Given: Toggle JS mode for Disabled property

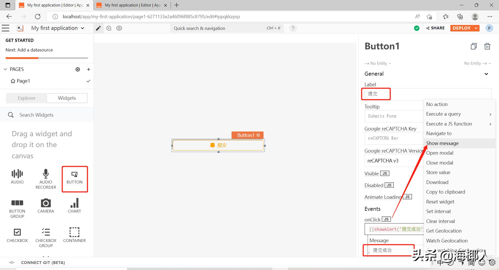Looking at the screenshot, I should point(389,185).
